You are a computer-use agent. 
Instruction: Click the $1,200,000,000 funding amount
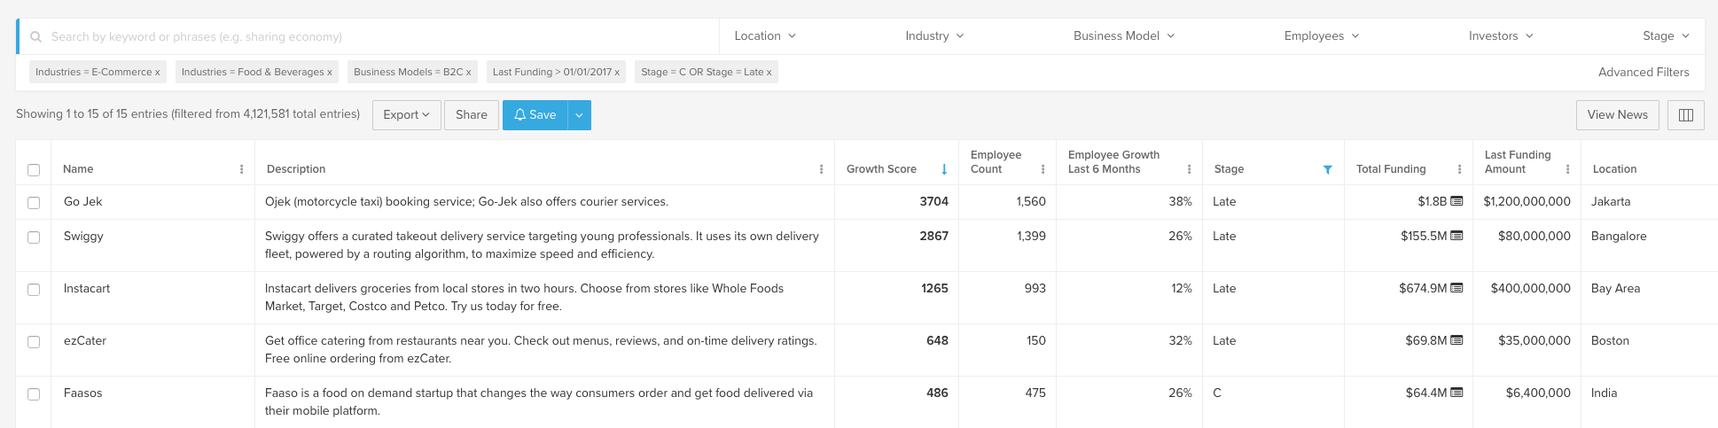(1527, 202)
